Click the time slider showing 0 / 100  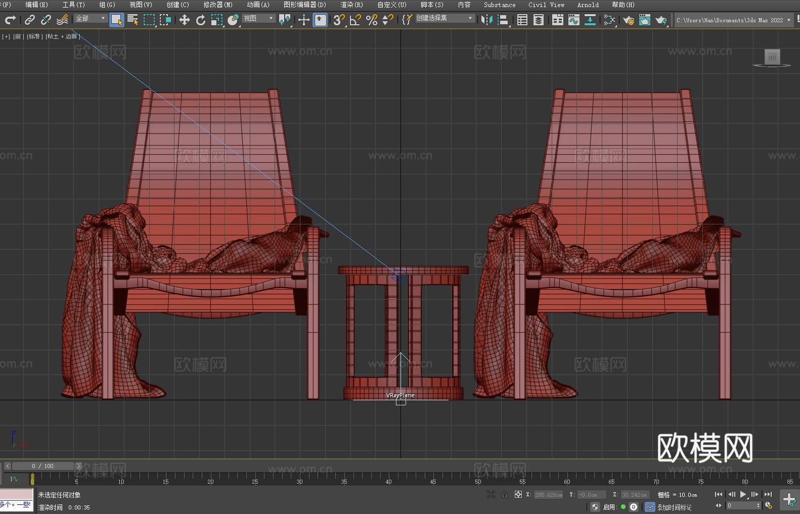[42, 466]
